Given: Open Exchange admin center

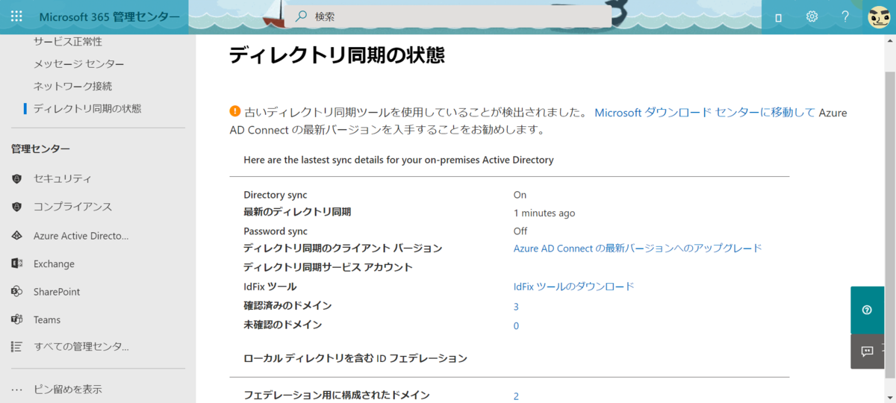Looking at the screenshot, I should 54,263.
